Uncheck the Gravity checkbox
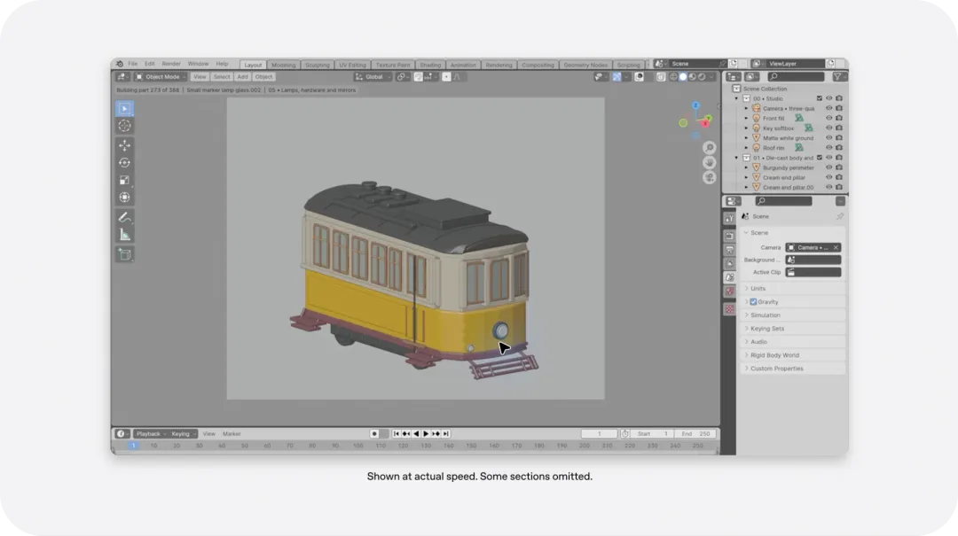Viewport: 958px width, 536px height. pos(753,301)
